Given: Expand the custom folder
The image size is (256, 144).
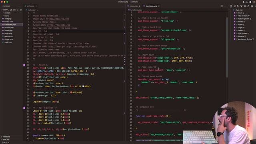Looking at the screenshot, I should click(11, 13).
